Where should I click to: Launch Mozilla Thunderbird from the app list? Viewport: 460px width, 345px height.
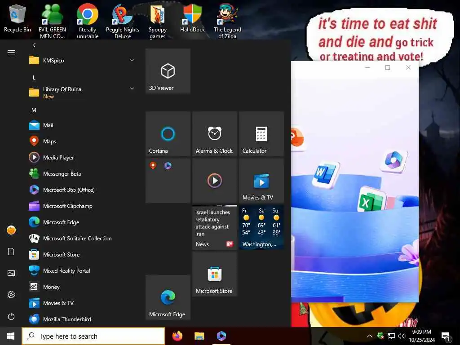coord(82,319)
